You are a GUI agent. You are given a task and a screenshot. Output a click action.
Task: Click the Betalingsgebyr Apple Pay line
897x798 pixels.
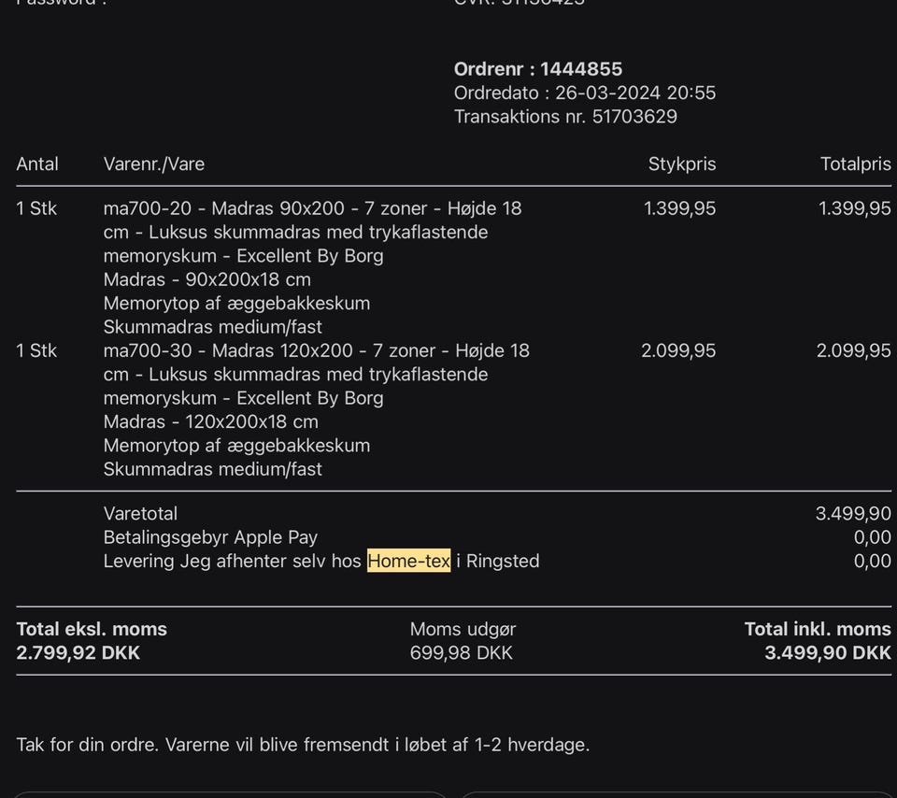coord(210,537)
